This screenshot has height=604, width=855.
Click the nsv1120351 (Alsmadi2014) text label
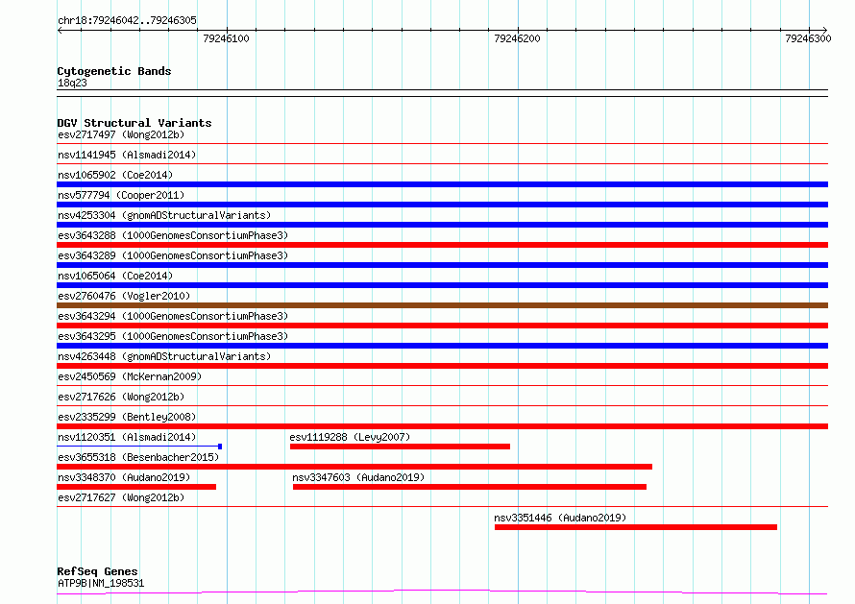tap(127, 437)
